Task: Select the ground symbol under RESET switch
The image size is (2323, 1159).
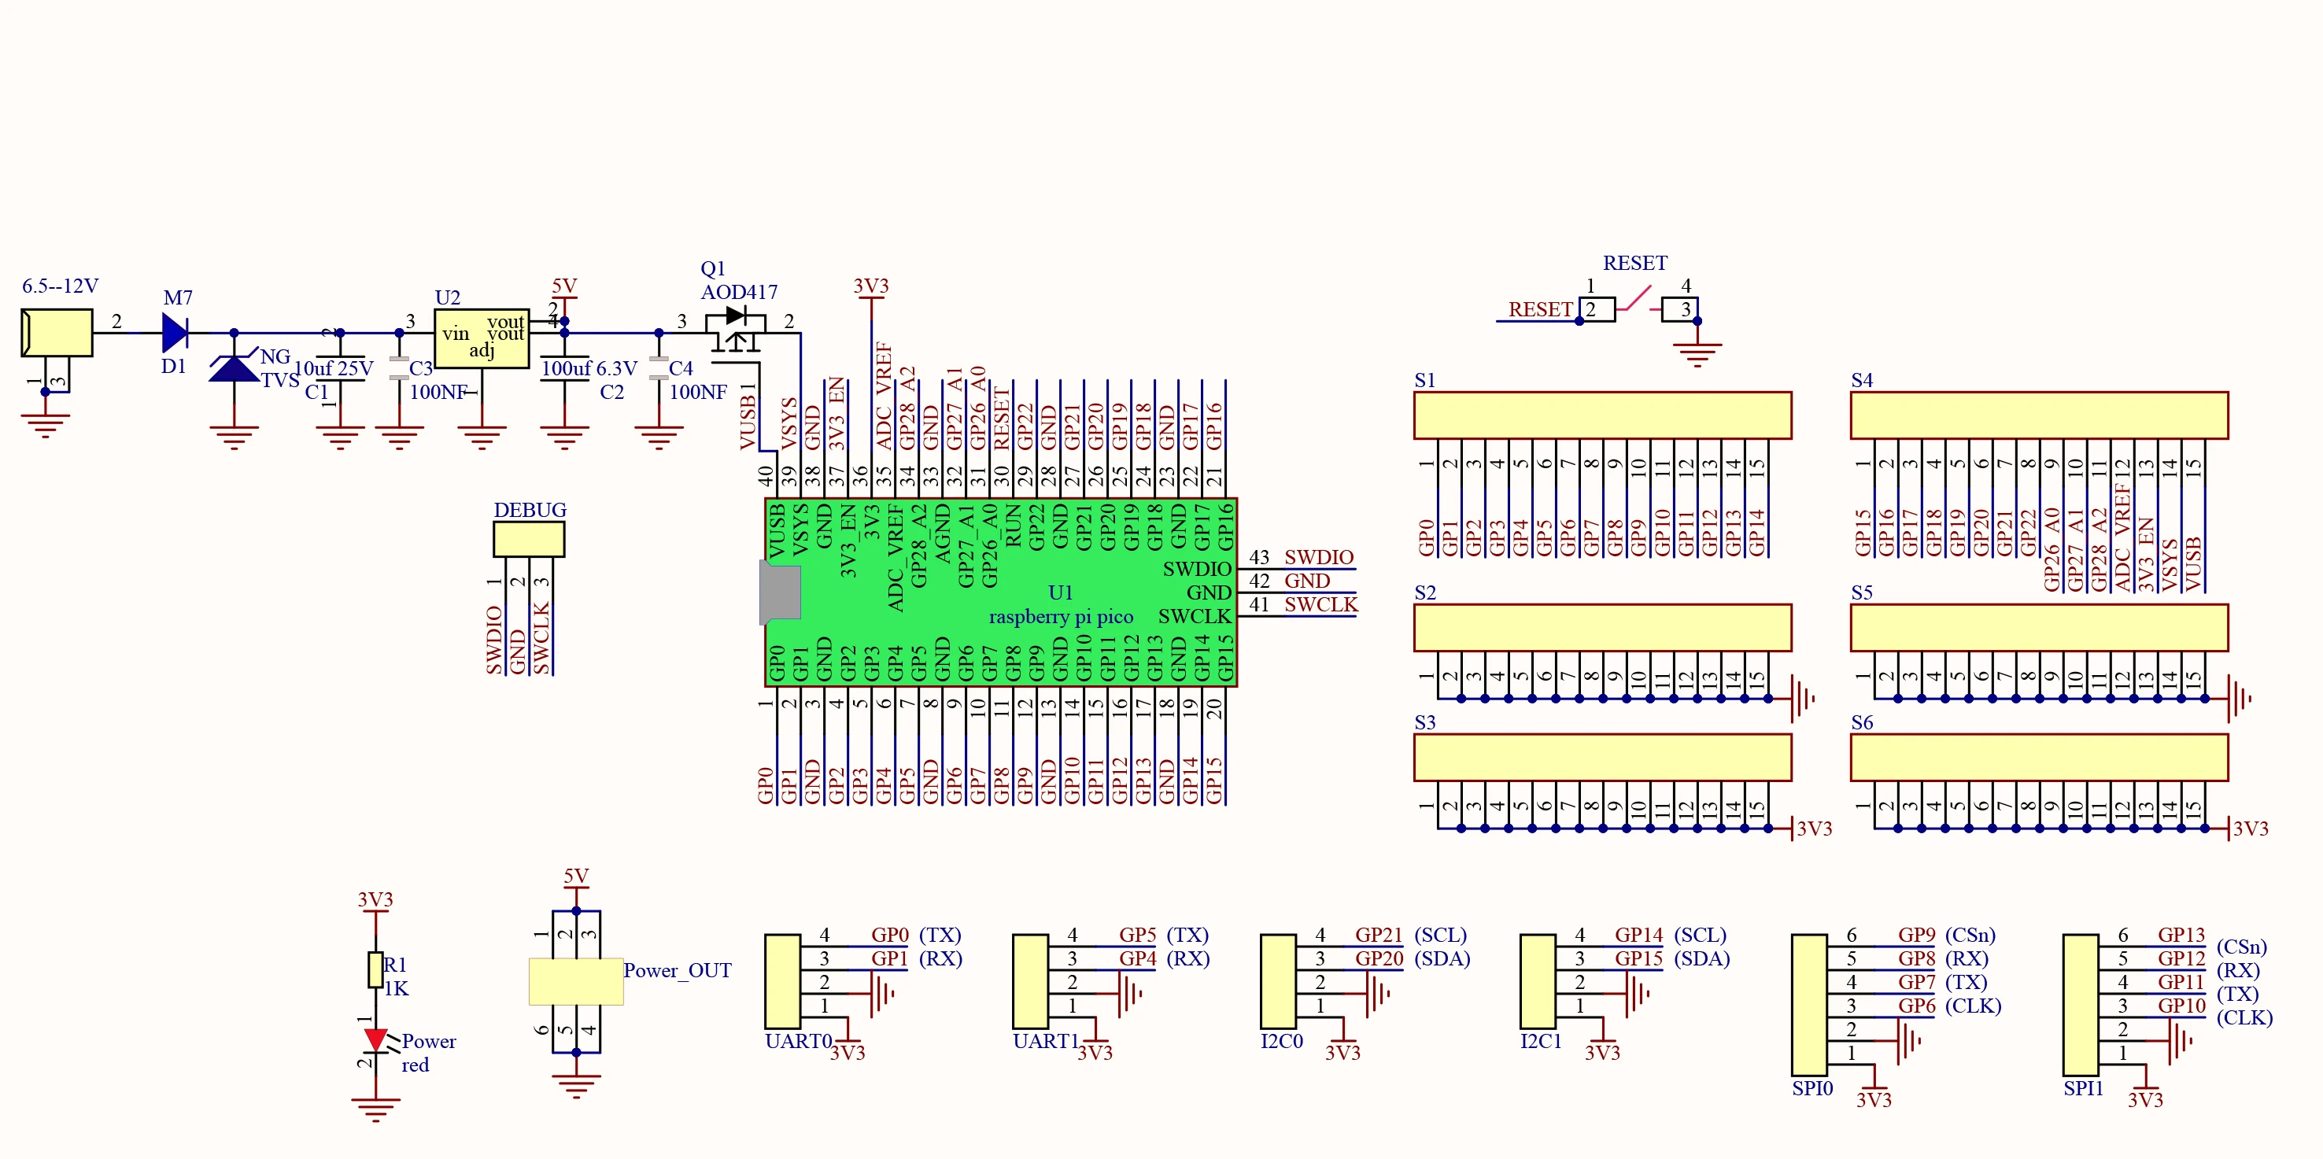Action: tap(1697, 354)
